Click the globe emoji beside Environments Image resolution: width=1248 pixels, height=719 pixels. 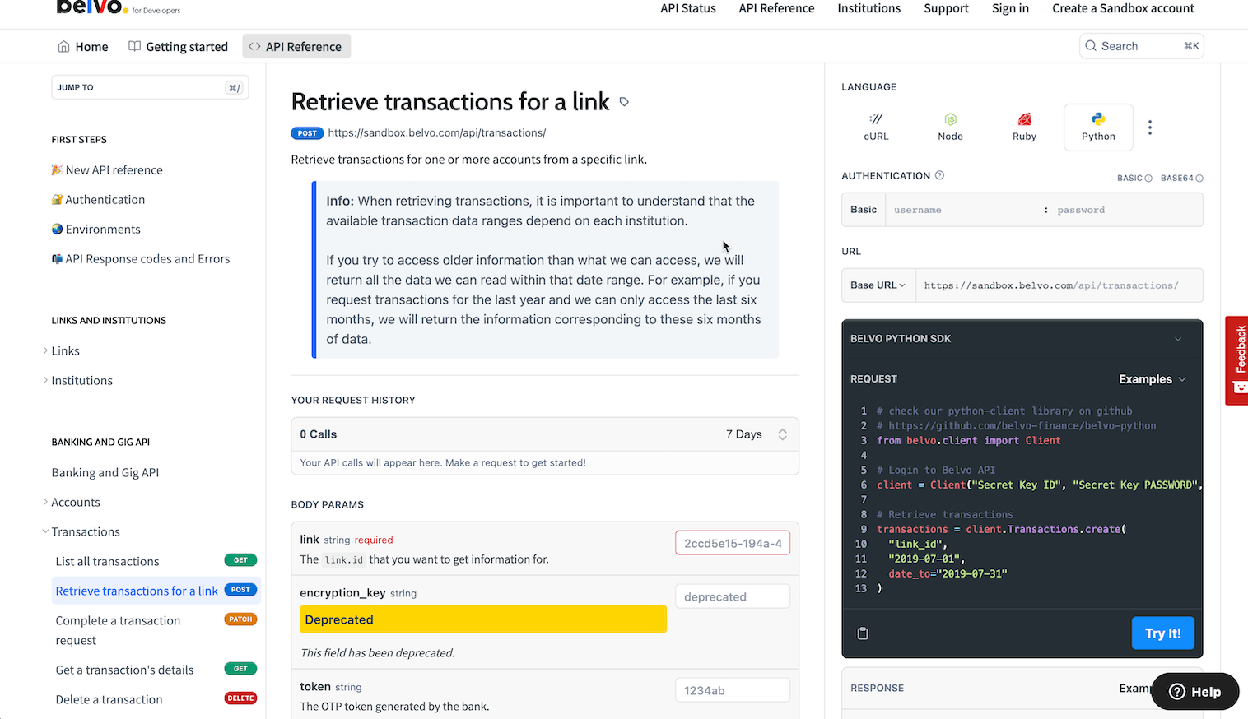point(57,229)
